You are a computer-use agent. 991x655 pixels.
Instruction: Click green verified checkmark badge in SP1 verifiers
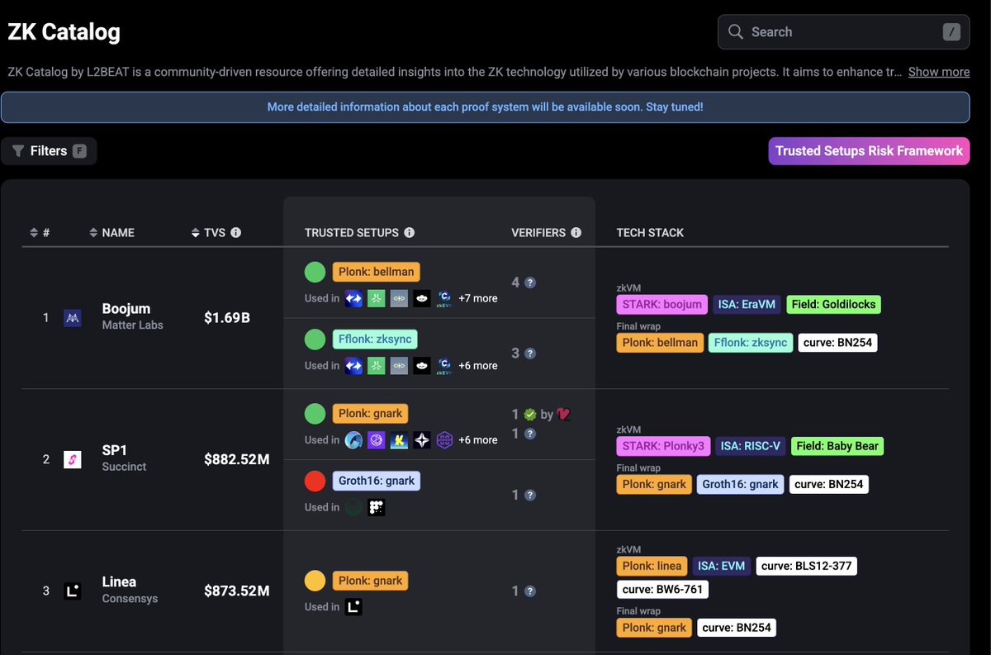click(x=530, y=415)
